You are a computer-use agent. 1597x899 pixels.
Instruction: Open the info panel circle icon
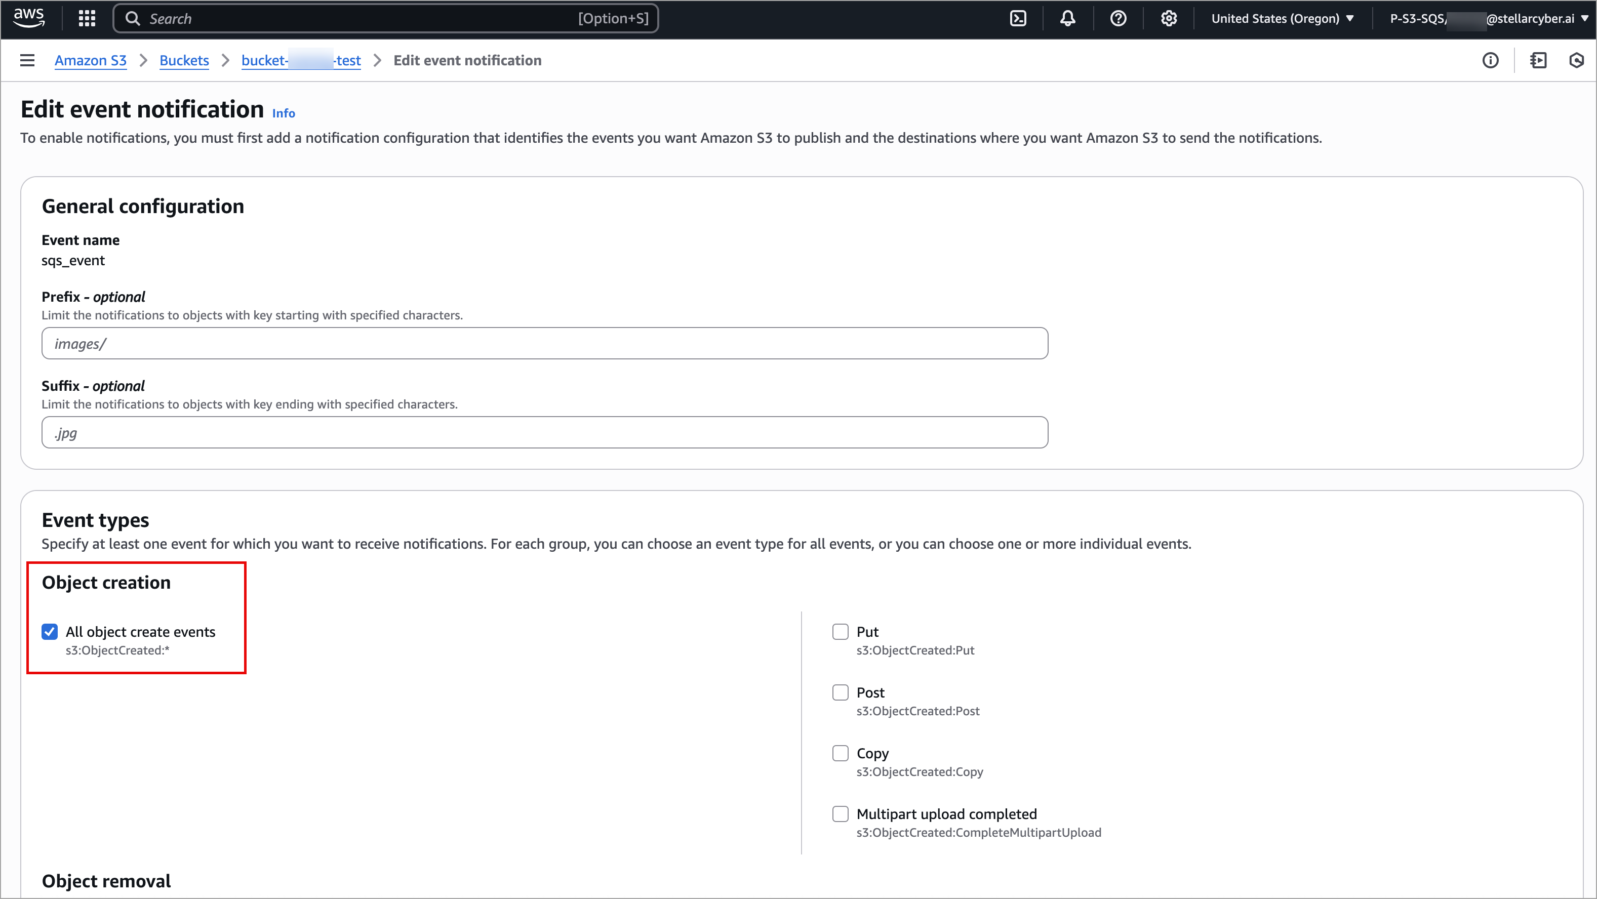point(1490,60)
